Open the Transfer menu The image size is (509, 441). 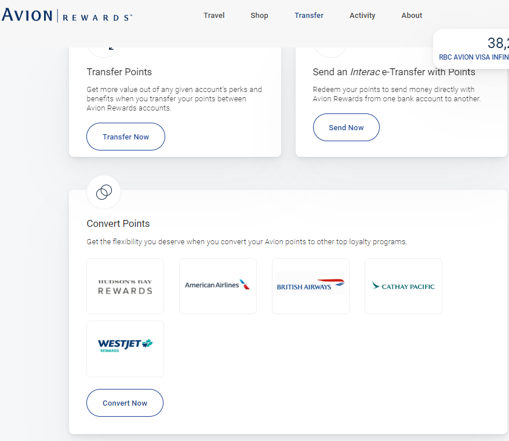(309, 16)
